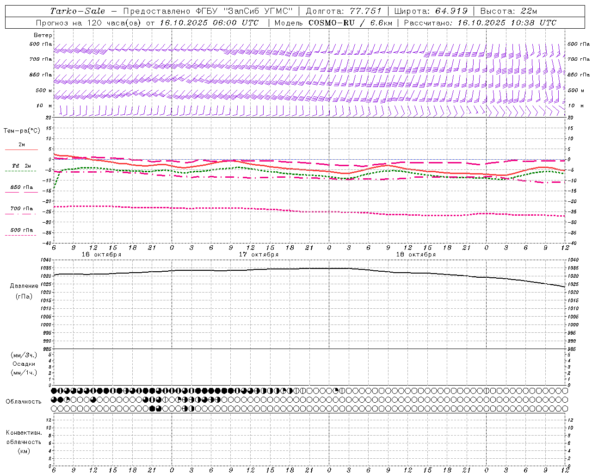
Task: Click the date label "16 октября"
Action: pyautogui.click(x=102, y=255)
